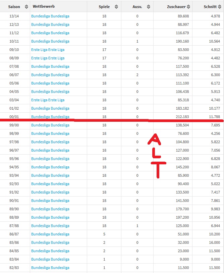Click the Saison header label

pyautogui.click(x=14, y=7)
